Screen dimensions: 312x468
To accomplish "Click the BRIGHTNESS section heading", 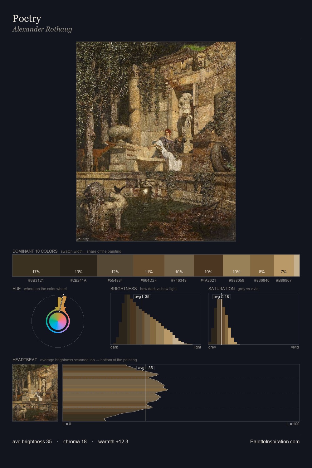I will 124,289.
